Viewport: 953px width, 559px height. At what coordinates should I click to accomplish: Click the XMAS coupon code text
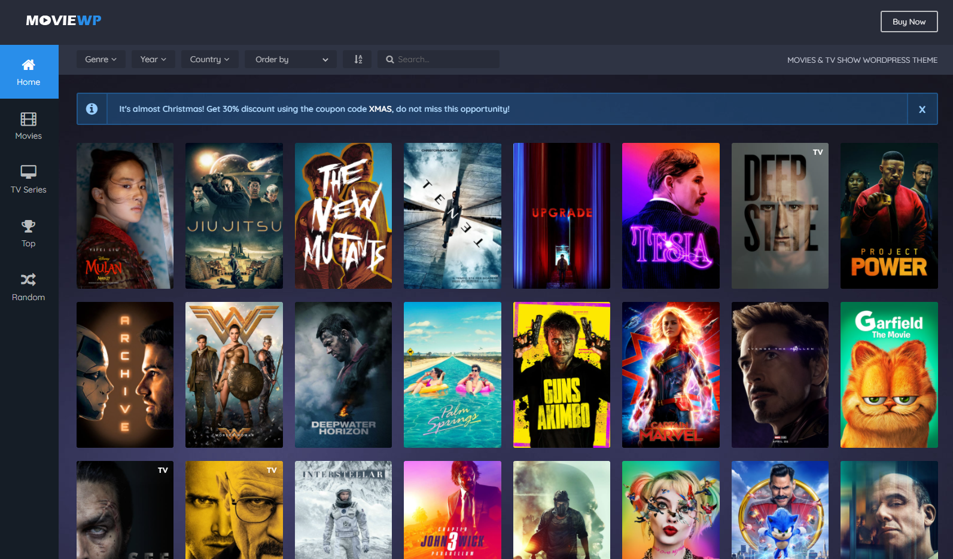380,109
